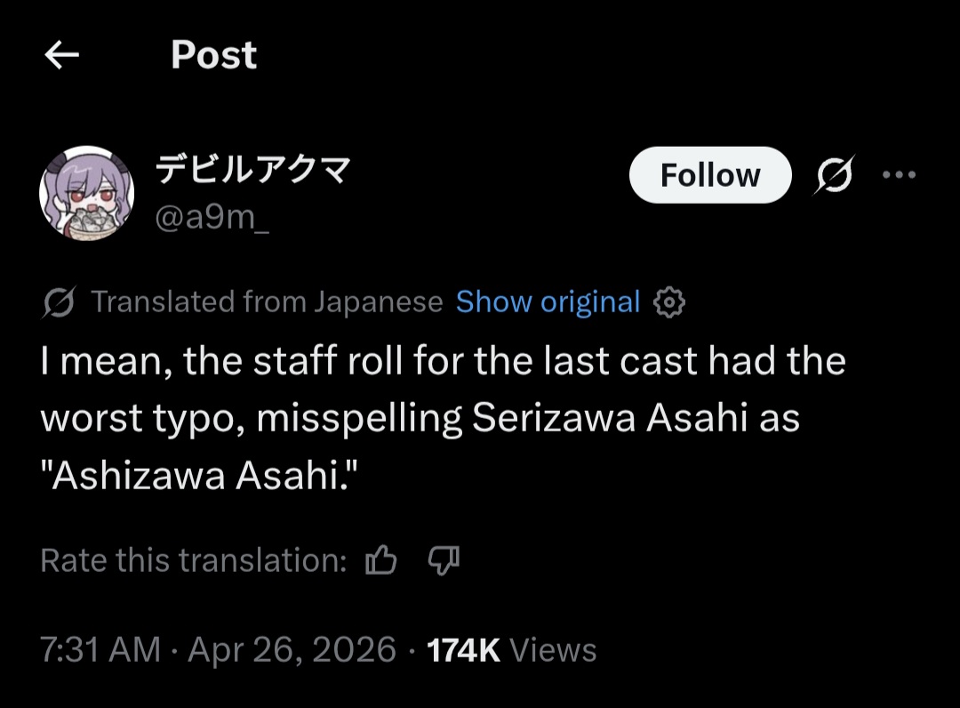Open the purple-haired anime profile avatar

[86, 194]
